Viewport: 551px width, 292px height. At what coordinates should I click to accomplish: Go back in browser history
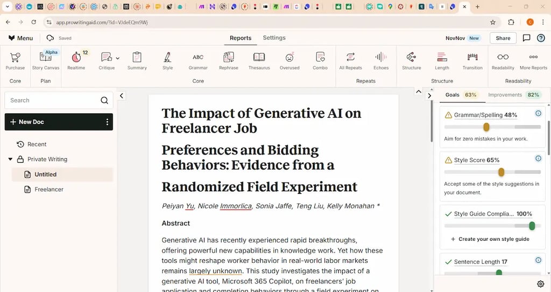(8, 22)
